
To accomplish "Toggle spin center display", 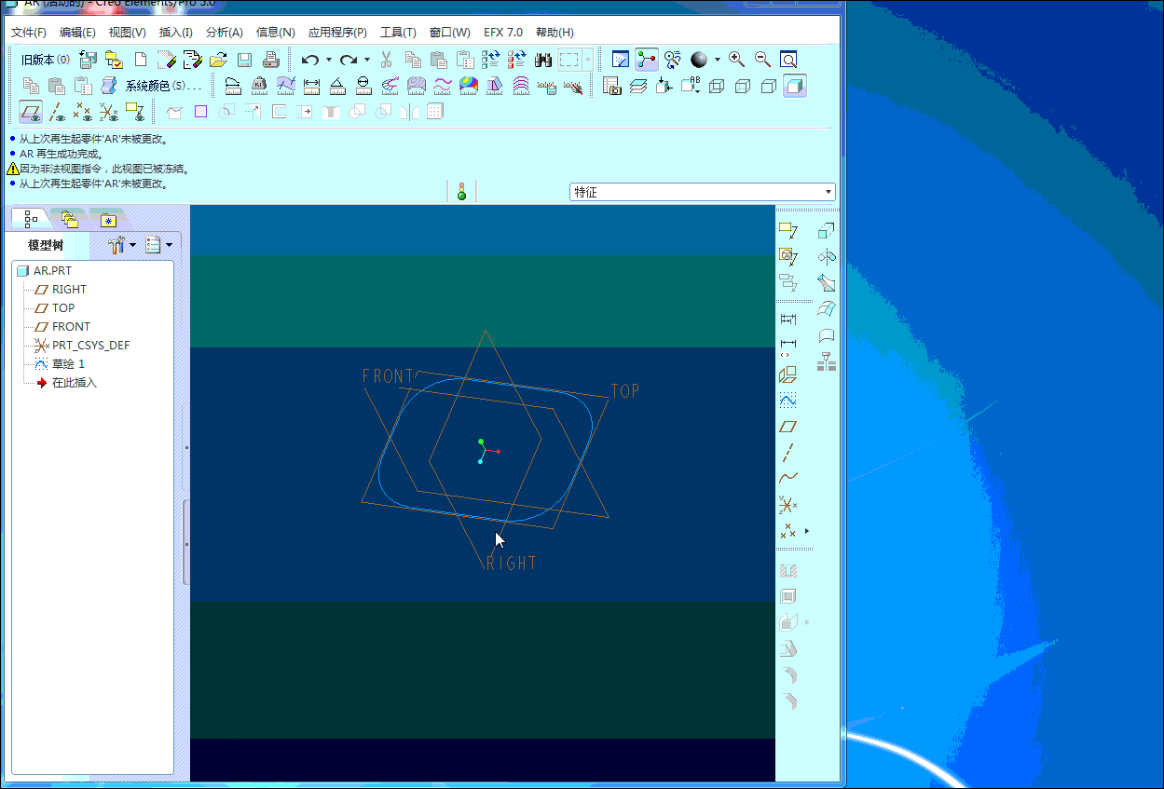I will pos(647,60).
